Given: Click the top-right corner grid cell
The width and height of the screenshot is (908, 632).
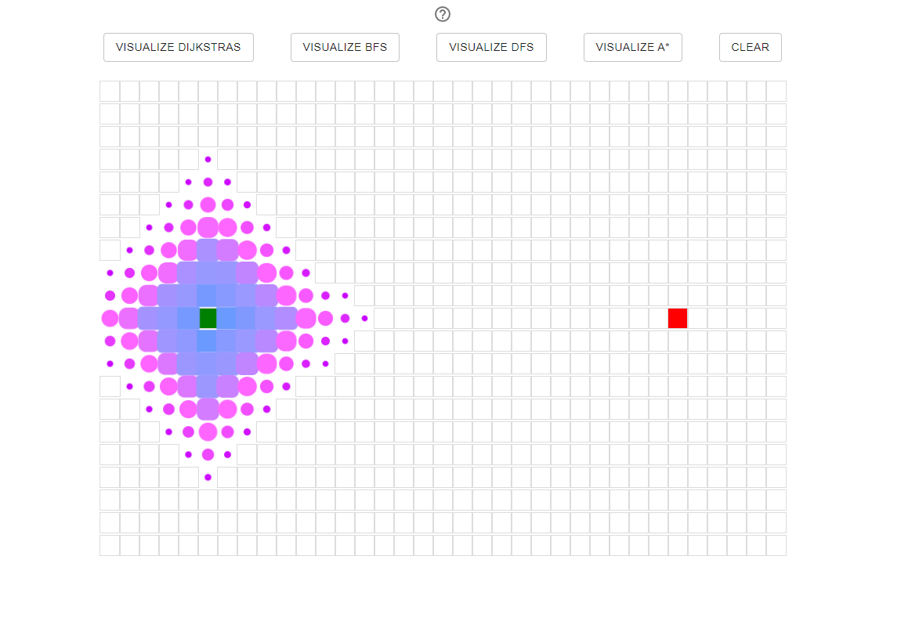Looking at the screenshot, I should click(x=776, y=92).
